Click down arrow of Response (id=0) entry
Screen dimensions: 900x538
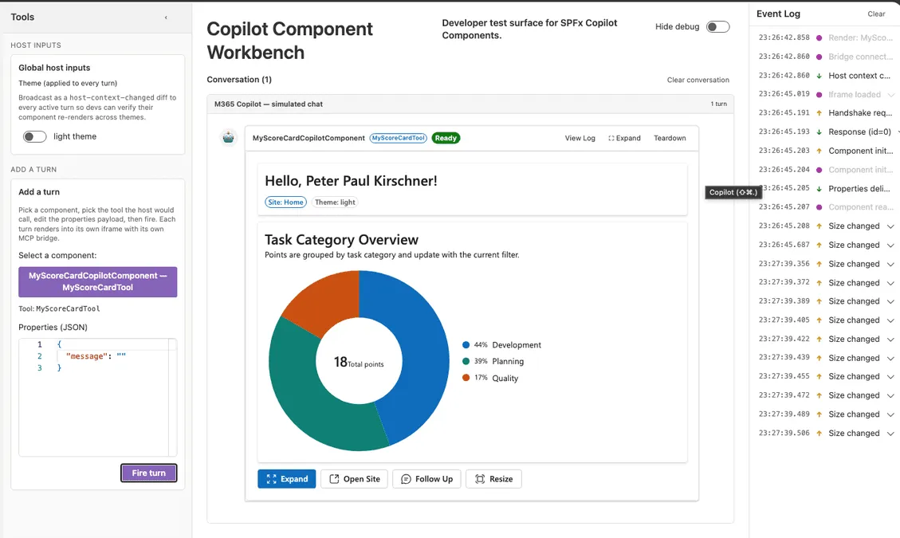(819, 132)
